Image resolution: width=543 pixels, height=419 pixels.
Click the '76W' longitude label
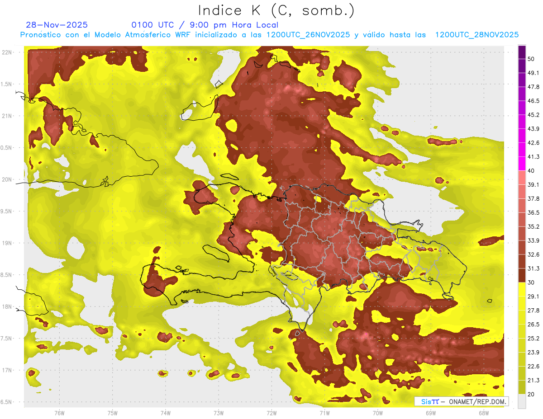click(x=59, y=413)
